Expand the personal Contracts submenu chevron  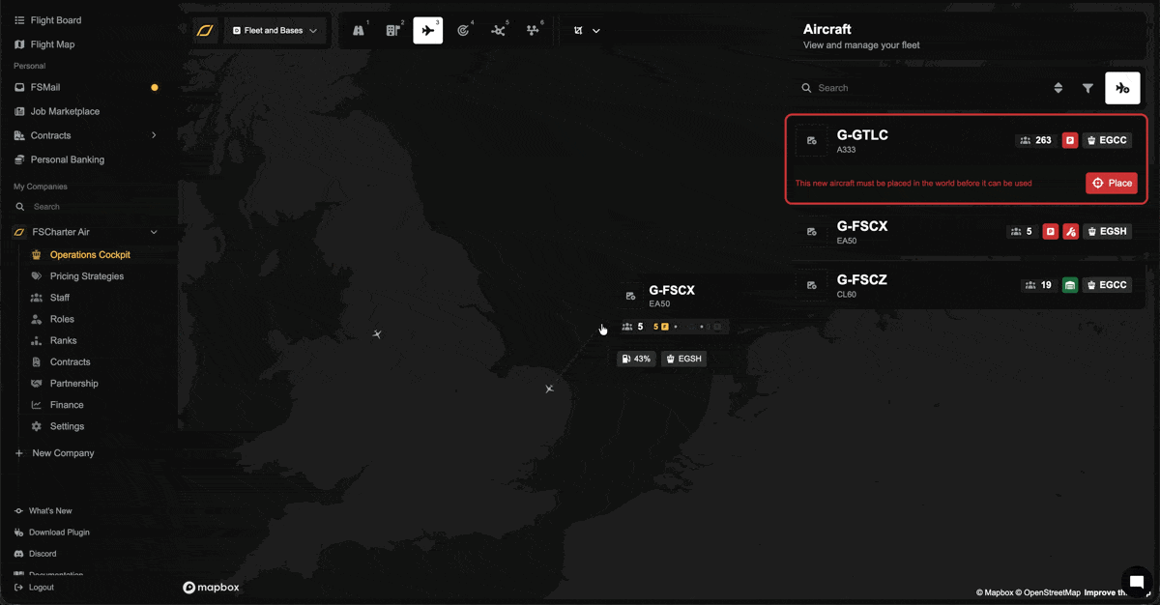[x=154, y=135]
